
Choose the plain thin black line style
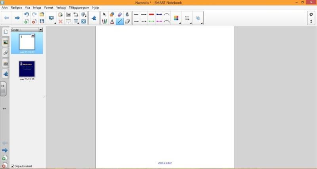[136, 15]
